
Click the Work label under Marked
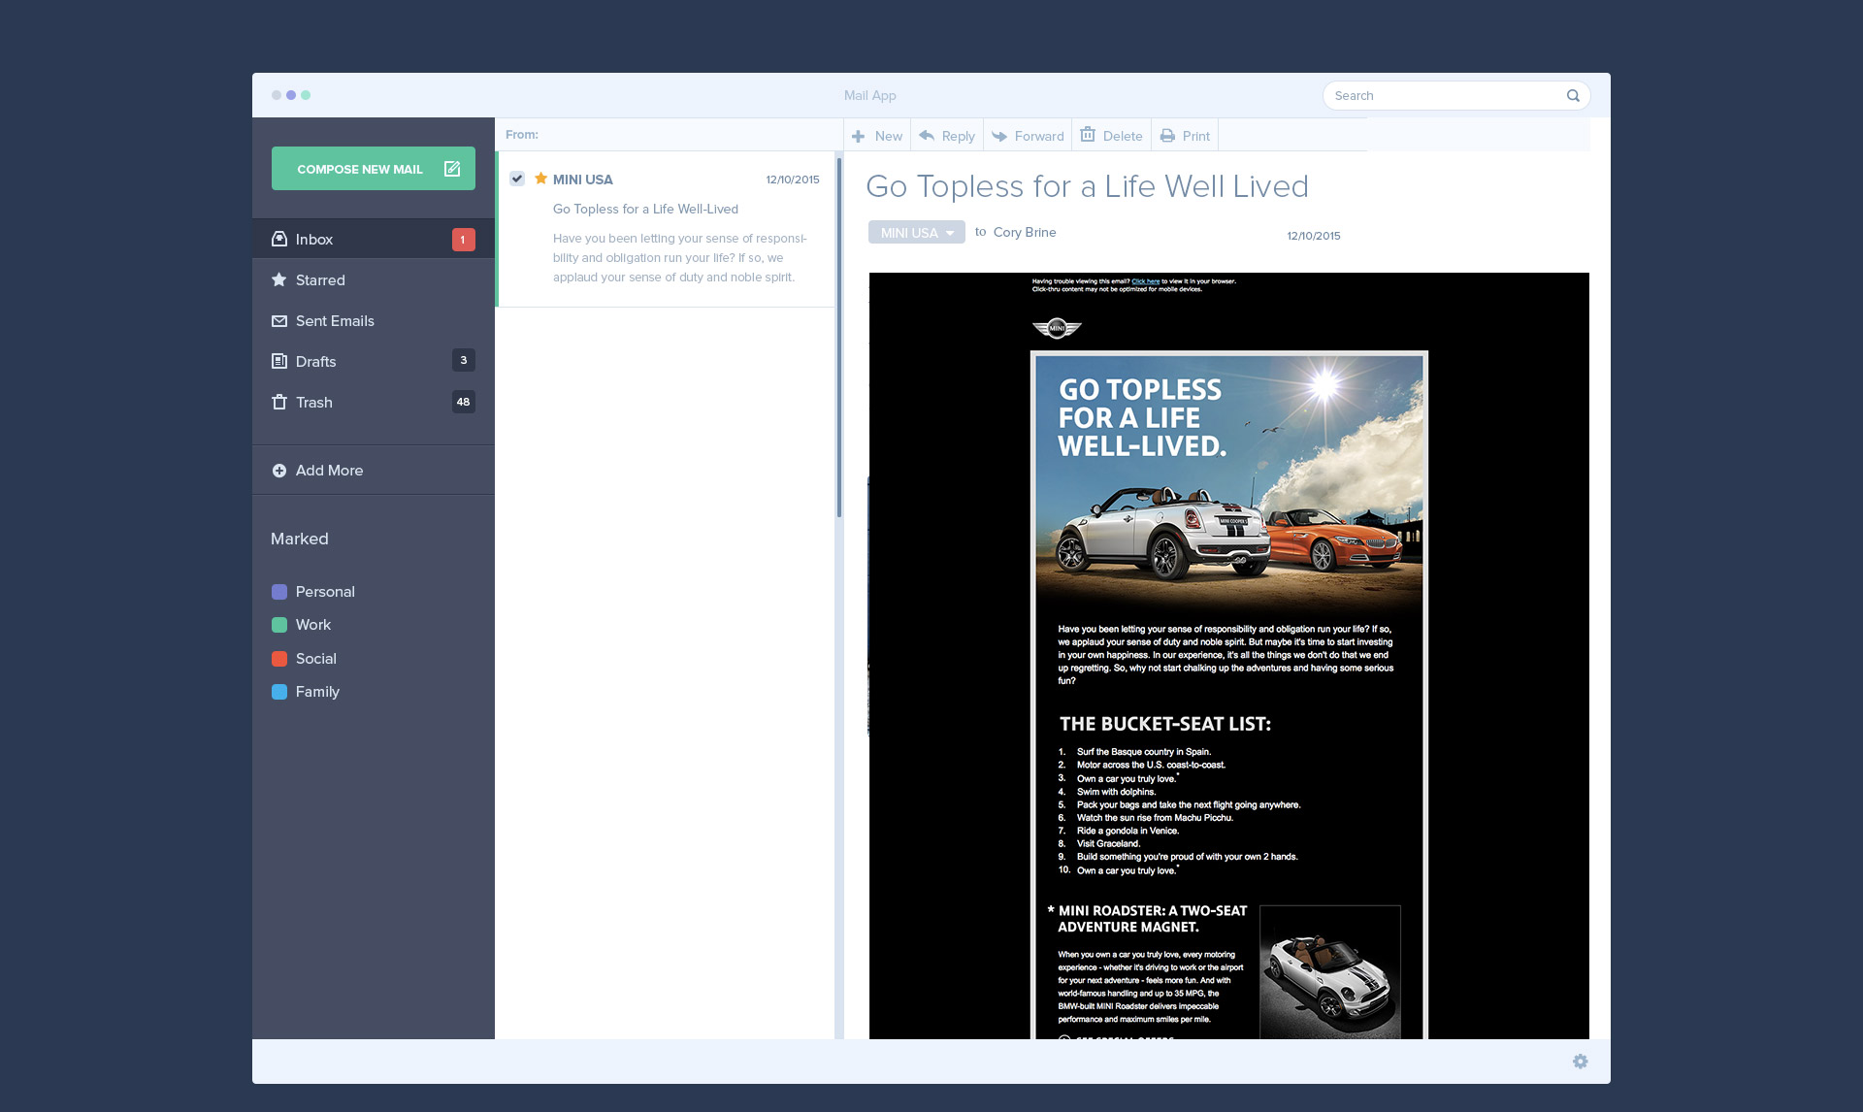point(313,625)
